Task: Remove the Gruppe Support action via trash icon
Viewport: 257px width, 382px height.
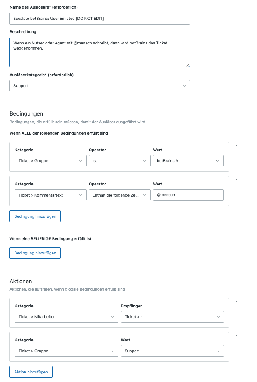Action: coord(236,338)
